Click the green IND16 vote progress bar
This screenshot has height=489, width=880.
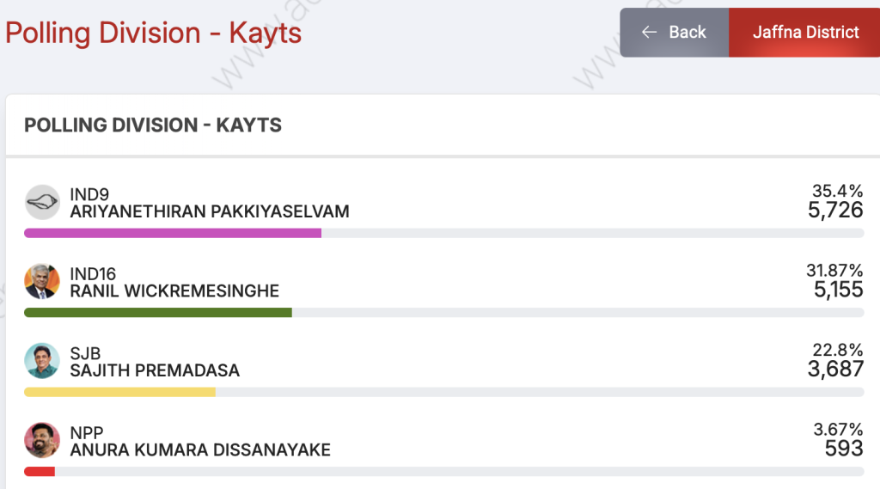pos(158,313)
